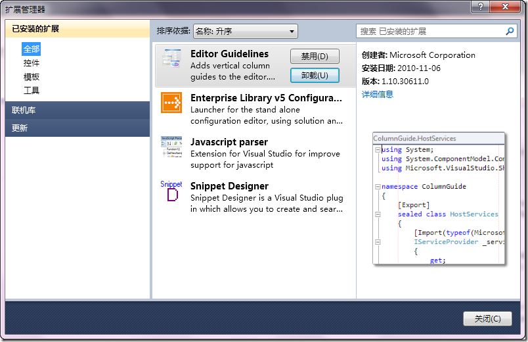Click the 关闭(C) button
Image resolution: width=528 pixels, height=342 pixels.
click(x=487, y=318)
